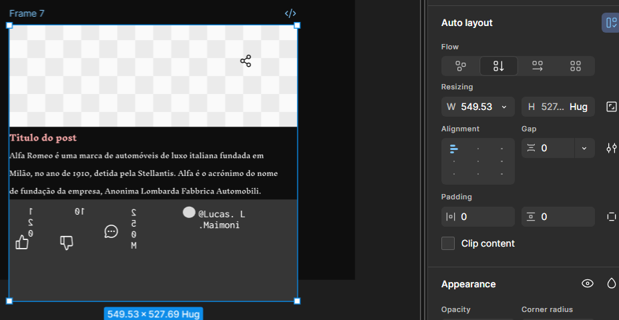Click the top-right selection handle of Frame 7

point(297,25)
